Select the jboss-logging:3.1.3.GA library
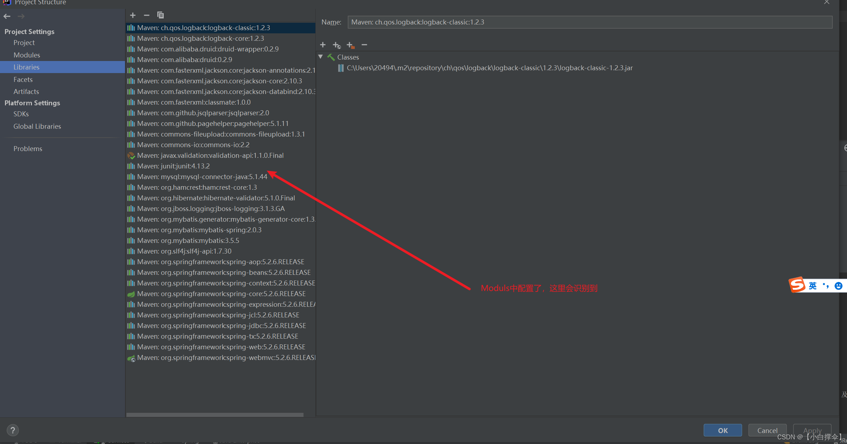Screen dimensions: 847x444 click(220, 209)
